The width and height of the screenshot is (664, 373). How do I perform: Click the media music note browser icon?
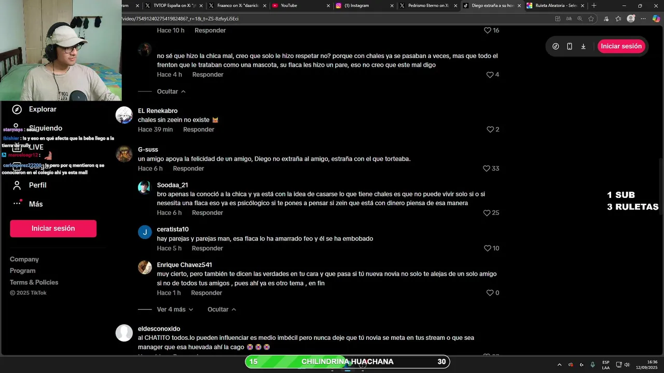(606, 19)
